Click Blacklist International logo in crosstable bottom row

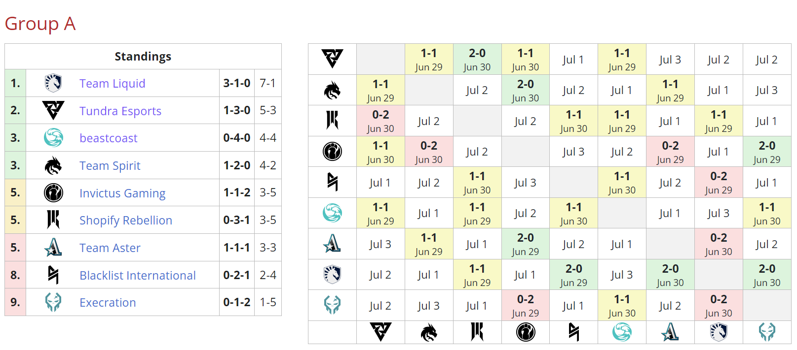click(573, 332)
